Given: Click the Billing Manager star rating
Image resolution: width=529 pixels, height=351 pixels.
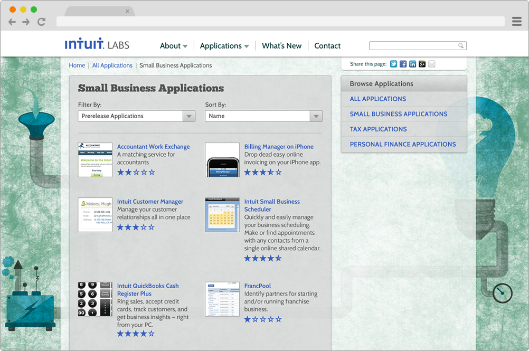Looking at the screenshot, I should (x=263, y=172).
